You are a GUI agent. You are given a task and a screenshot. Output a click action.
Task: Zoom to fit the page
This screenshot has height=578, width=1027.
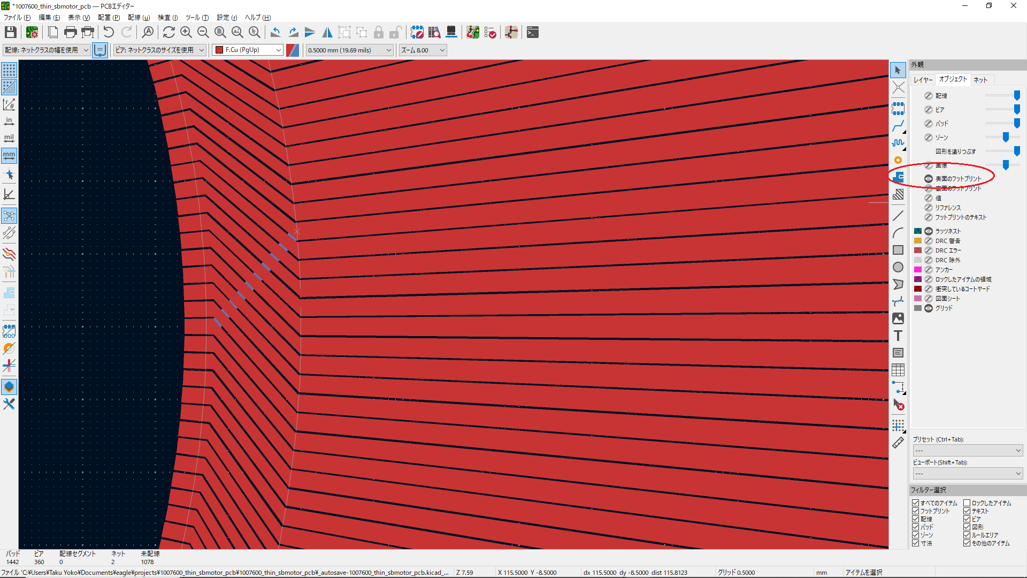pyautogui.click(x=220, y=33)
